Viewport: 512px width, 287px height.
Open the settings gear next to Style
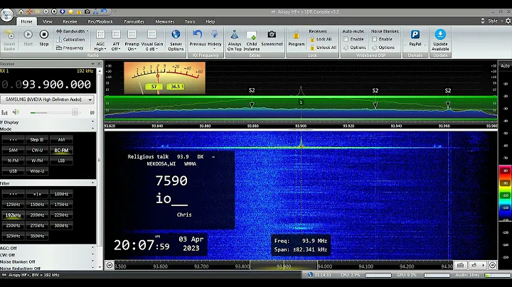pos(508,21)
